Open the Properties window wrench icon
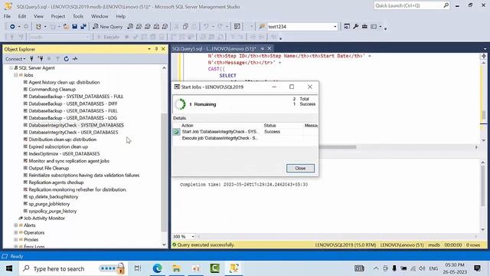 (355, 27)
